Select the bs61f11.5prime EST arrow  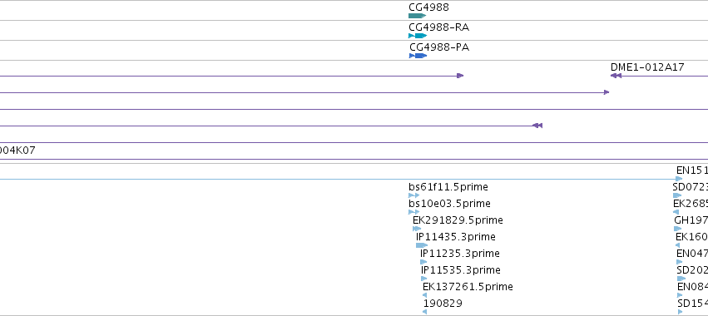coord(414,195)
